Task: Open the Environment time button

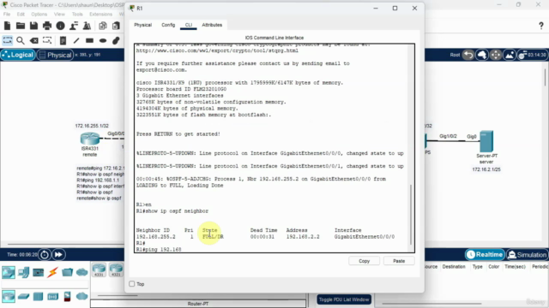Action: (x=532, y=55)
